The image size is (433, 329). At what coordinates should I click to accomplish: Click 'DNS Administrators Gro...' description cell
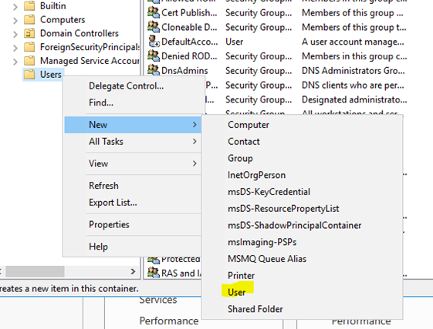(354, 71)
